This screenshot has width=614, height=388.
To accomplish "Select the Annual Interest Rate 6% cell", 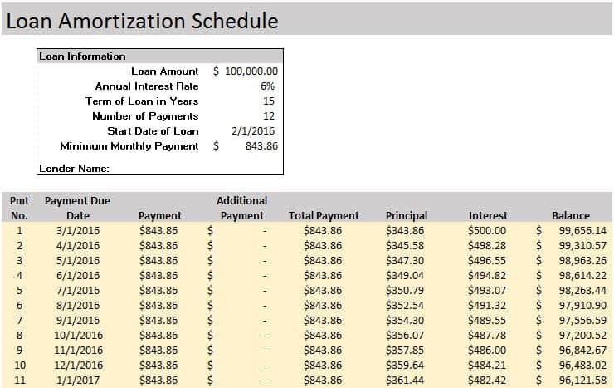I will pyautogui.click(x=266, y=86).
